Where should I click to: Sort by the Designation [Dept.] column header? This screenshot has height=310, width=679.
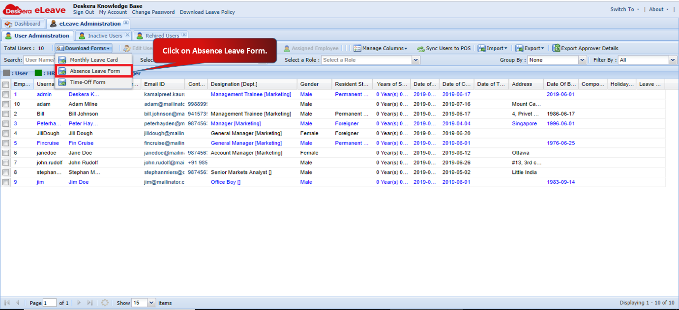[x=252, y=84]
